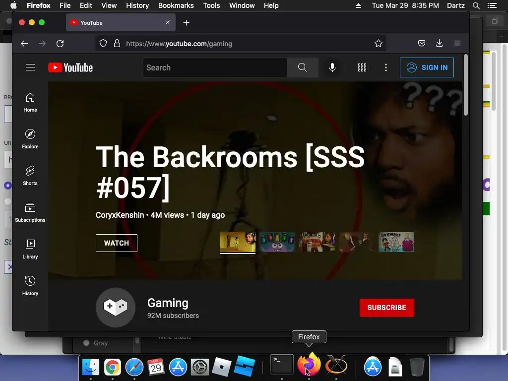Viewport: 508px width, 381px height.
Task: Open the Gaming channel avatar
Action: (116, 308)
